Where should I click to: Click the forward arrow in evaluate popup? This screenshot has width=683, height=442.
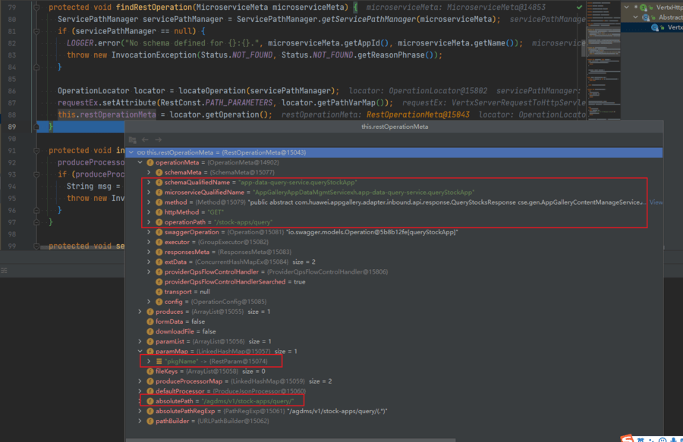pyautogui.click(x=158, y=139)
